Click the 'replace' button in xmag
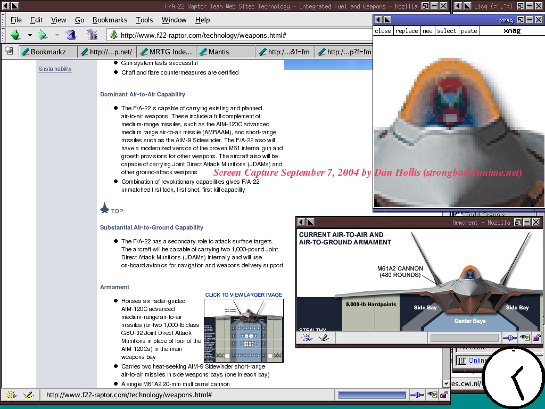The image size is (545, 409). pos(407,31)
